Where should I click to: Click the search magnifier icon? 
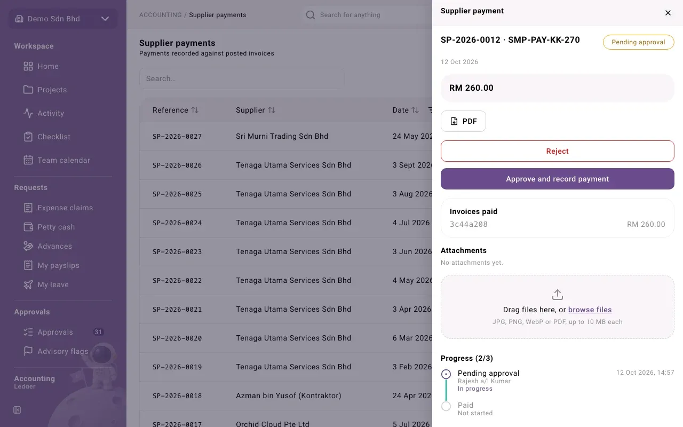[311, 15]
